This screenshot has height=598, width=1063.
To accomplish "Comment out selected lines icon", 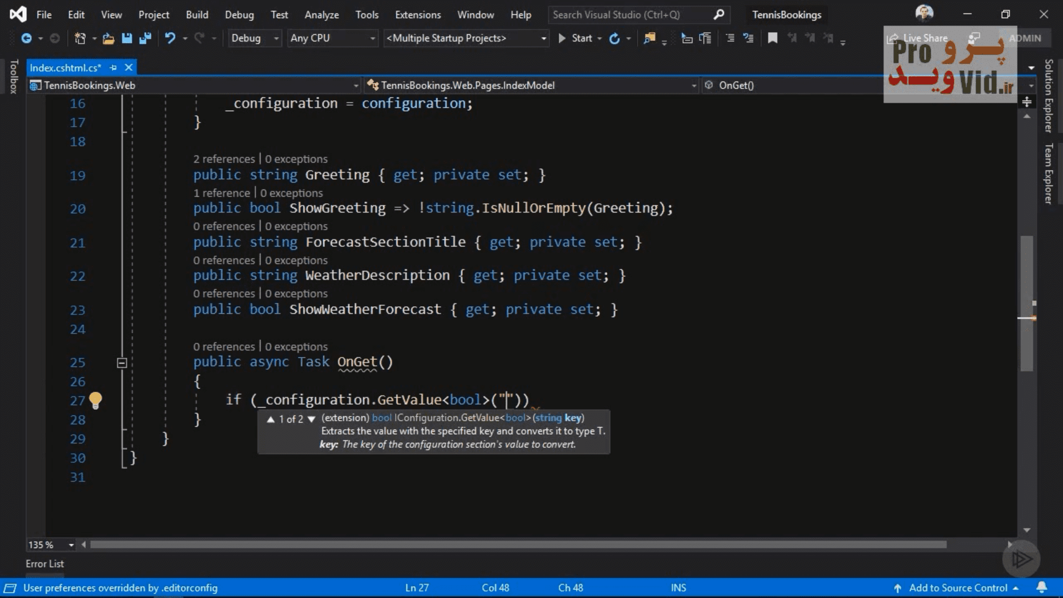I will coord(730,38).
